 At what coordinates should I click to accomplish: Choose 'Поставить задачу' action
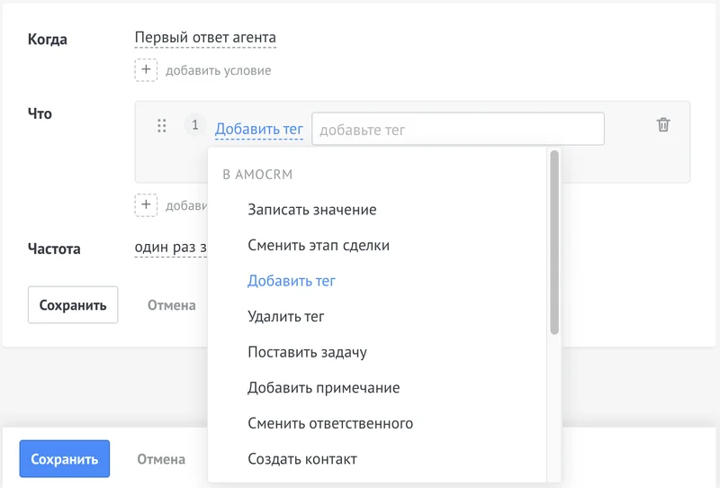coord(307,352)
